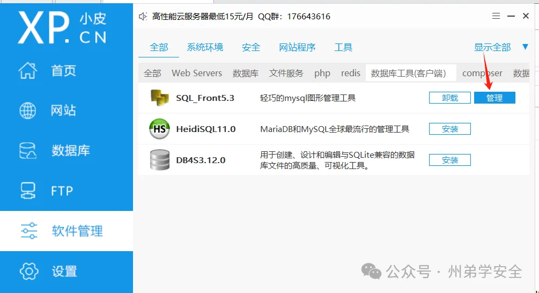Select Web Servers sub-category
The height and width of the screenshot is (293, 539).
pyautogui.click(x=197, y=73)
